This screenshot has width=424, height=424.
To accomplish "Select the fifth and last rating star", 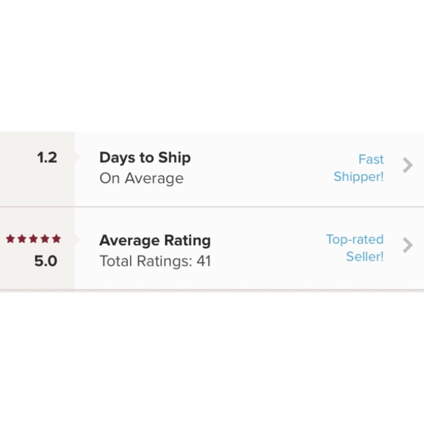I will tap(56, 239).
